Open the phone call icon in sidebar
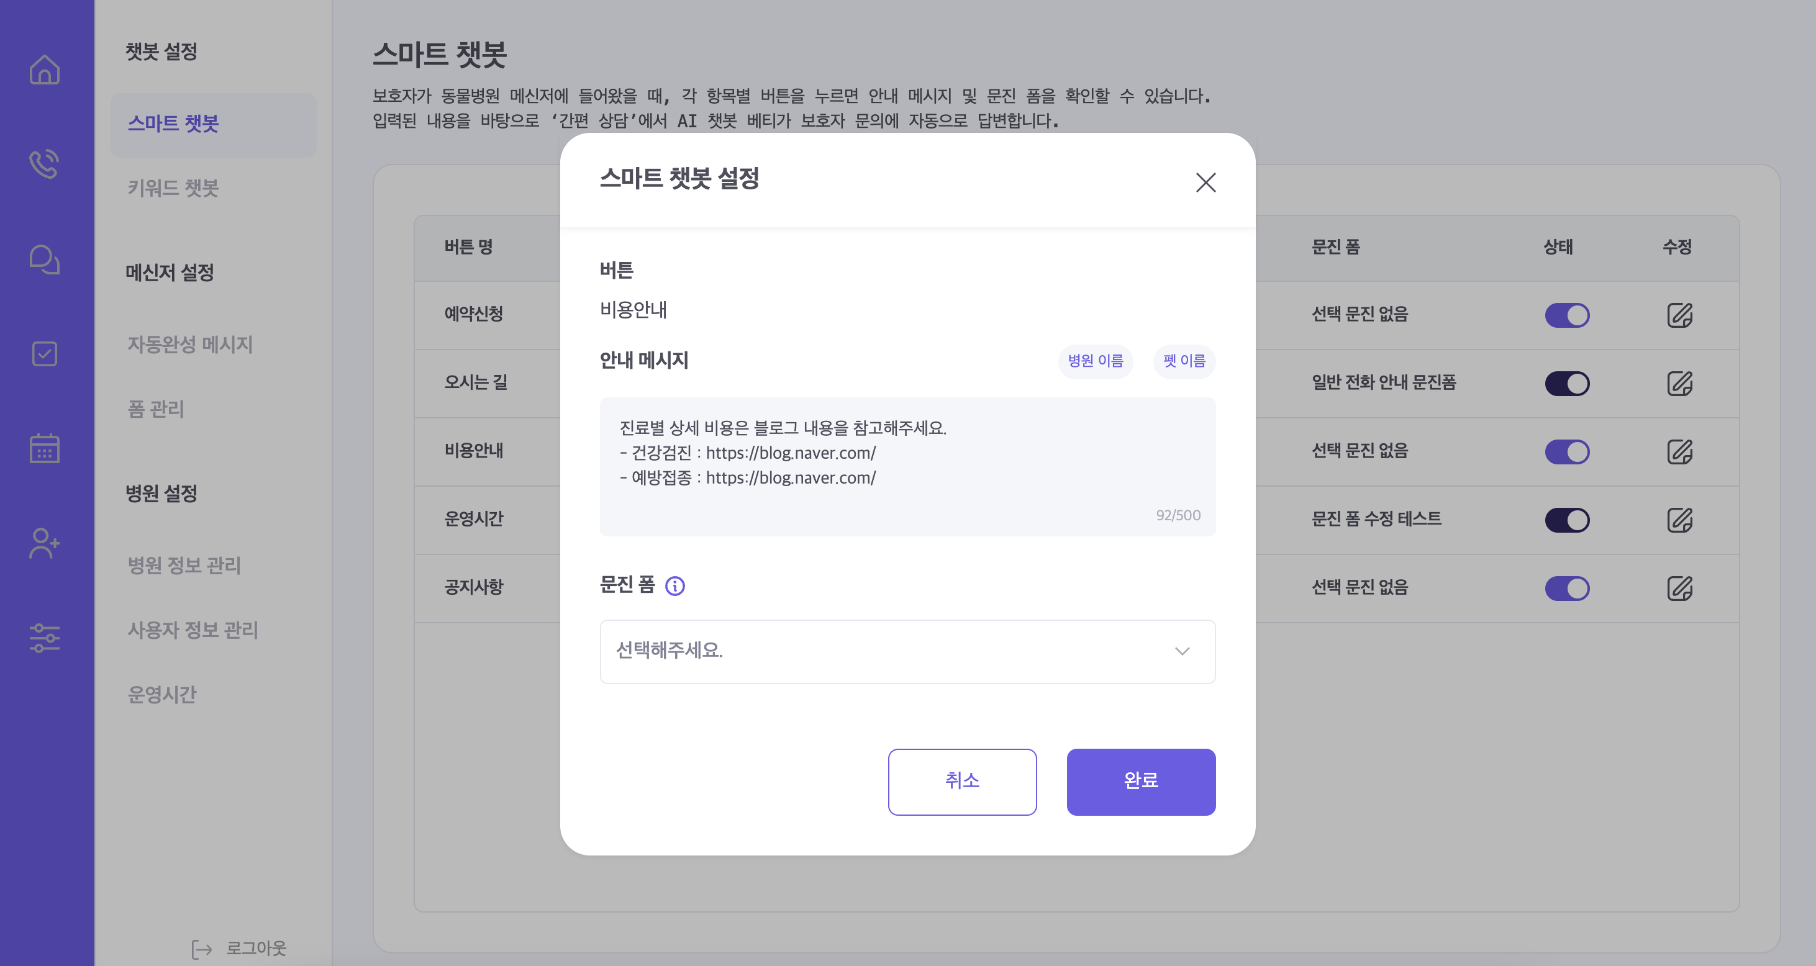The image size is (1816, 966). coord(45,164)
